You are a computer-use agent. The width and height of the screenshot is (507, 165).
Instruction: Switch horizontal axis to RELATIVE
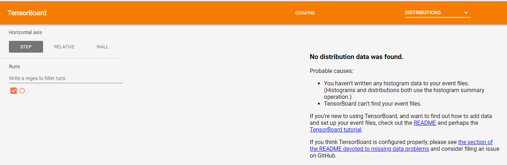click(64, 47)
